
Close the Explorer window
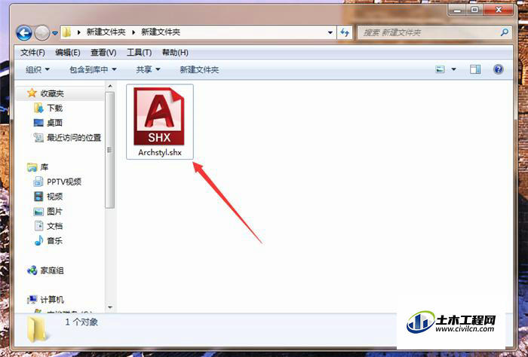pos(499,10)
